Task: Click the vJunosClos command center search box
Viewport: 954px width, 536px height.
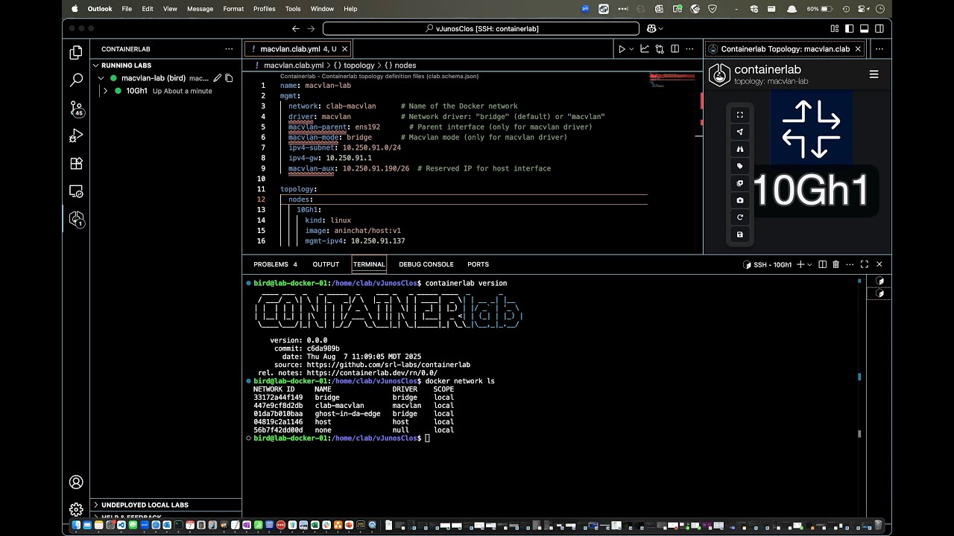Action: [481, 28]
